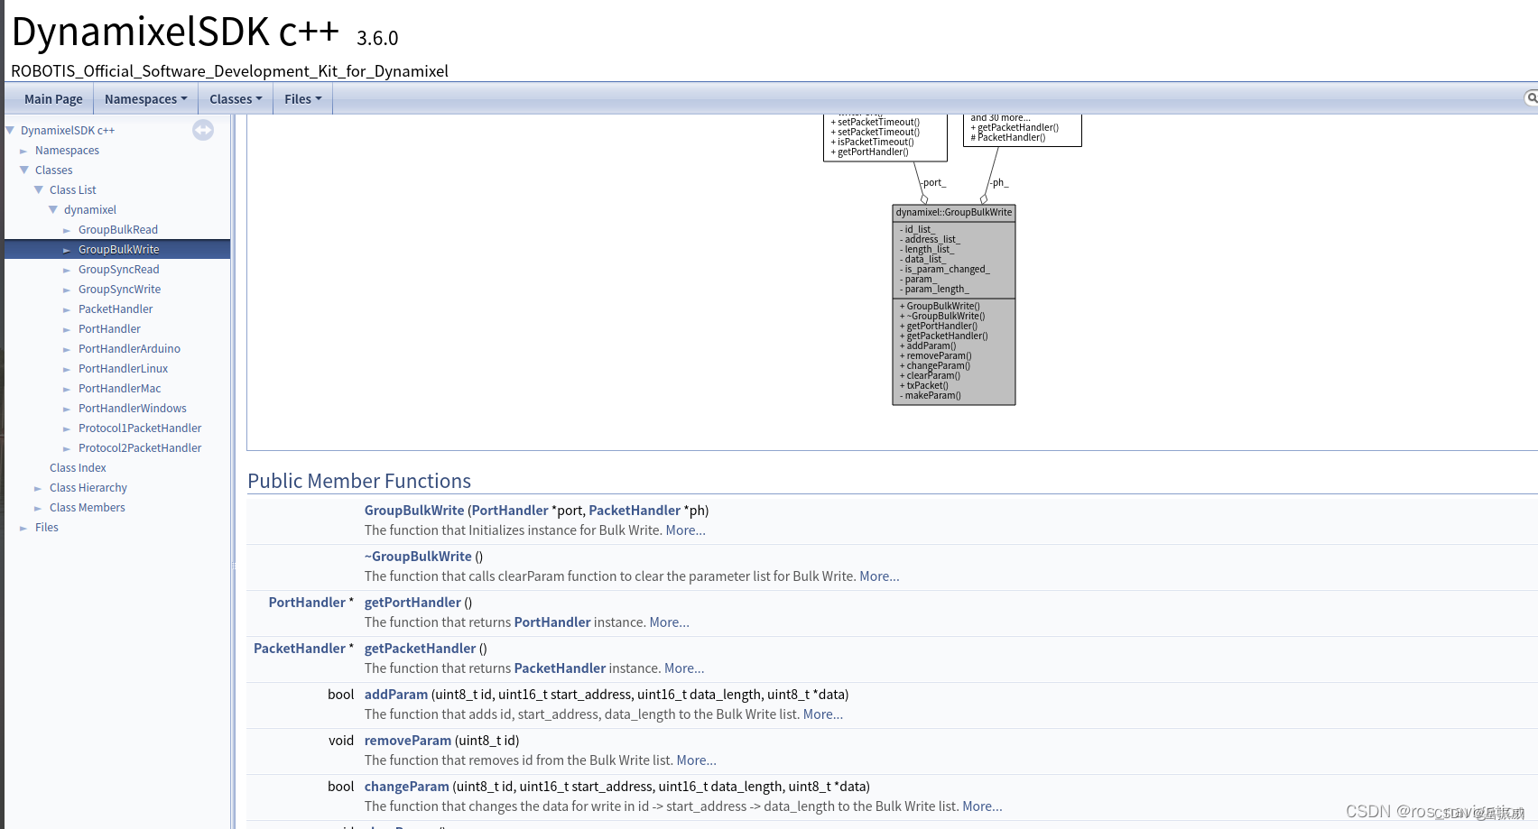Open PortHandlerWindows class page

133,409
